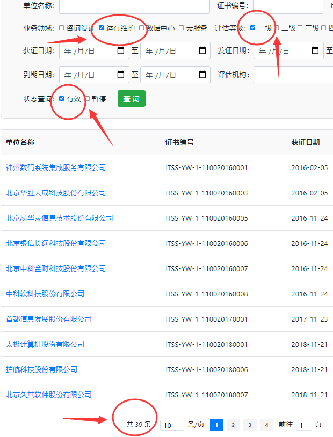Open 北京易华录信息技术股份有限公司 link
Viewport: 333px width, 437px height.
pyautogui.click(x=60, y=218)
